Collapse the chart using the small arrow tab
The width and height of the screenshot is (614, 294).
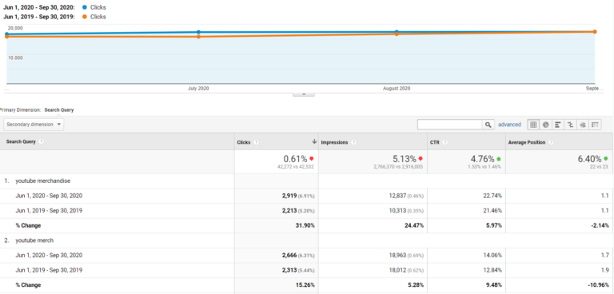click(x=304, y=94)
